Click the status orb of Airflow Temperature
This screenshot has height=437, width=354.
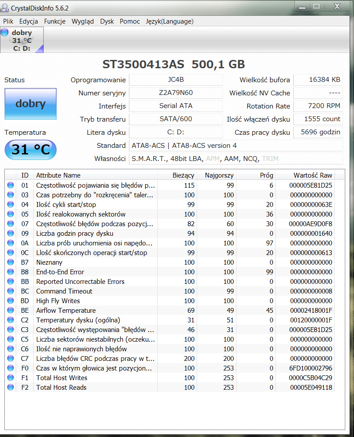pos(10,310)
